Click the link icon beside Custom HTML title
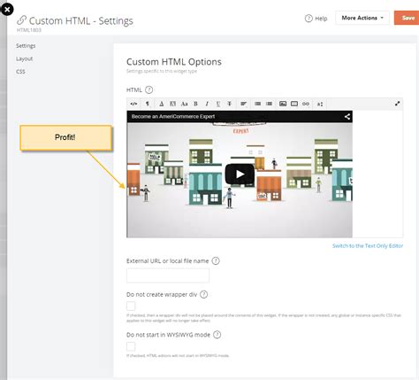The image size is (419, 380). coord(21,20)
